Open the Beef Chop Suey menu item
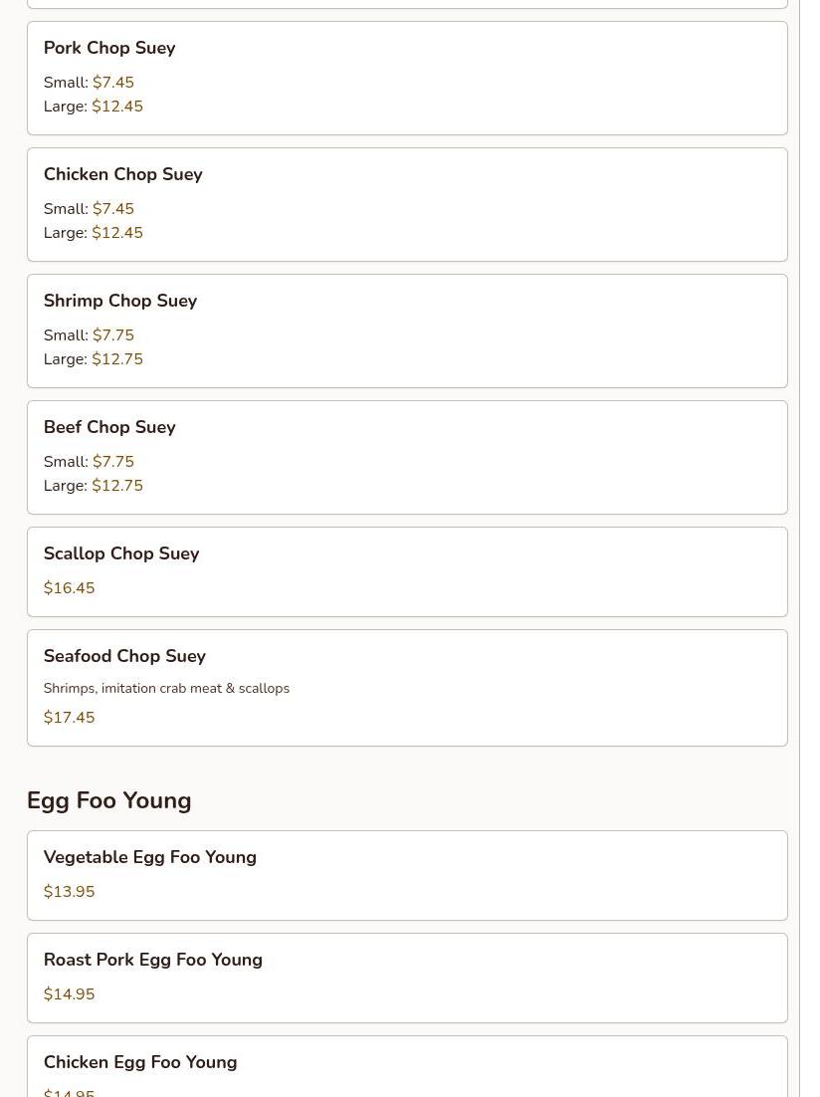 [109, 427]
